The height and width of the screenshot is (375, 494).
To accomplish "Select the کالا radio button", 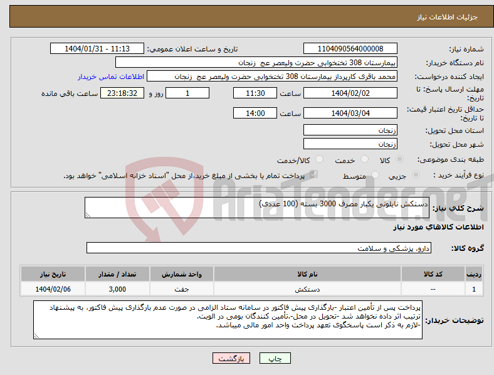I will 399,159.
